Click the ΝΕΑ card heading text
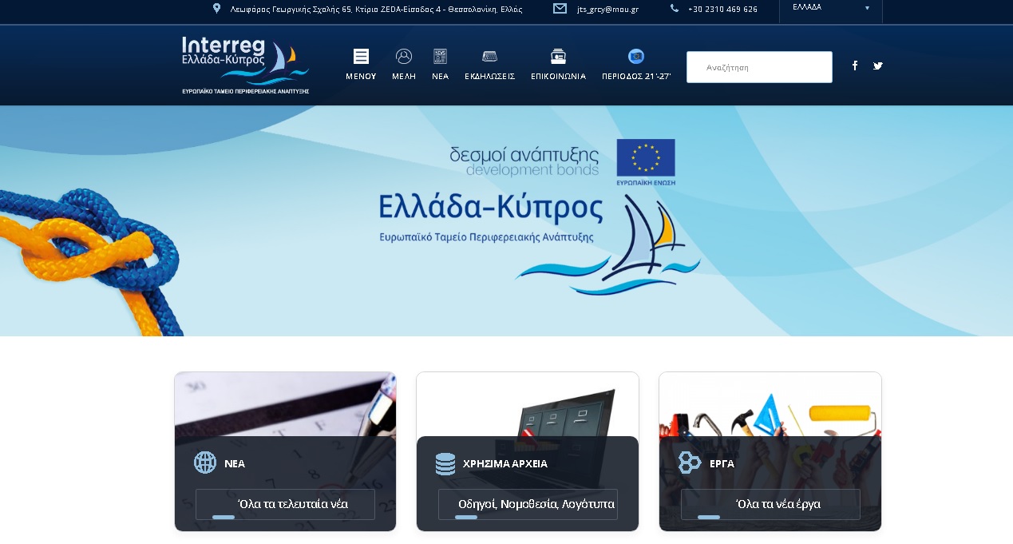 click(235, 463)
